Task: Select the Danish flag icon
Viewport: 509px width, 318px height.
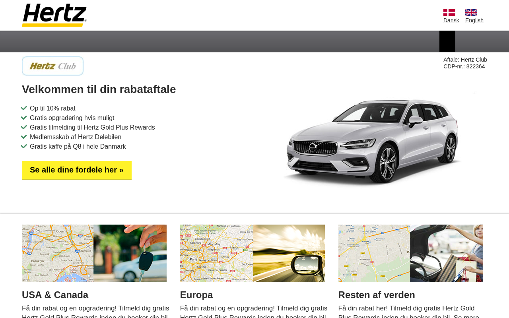Action: [x=449, y=12]
